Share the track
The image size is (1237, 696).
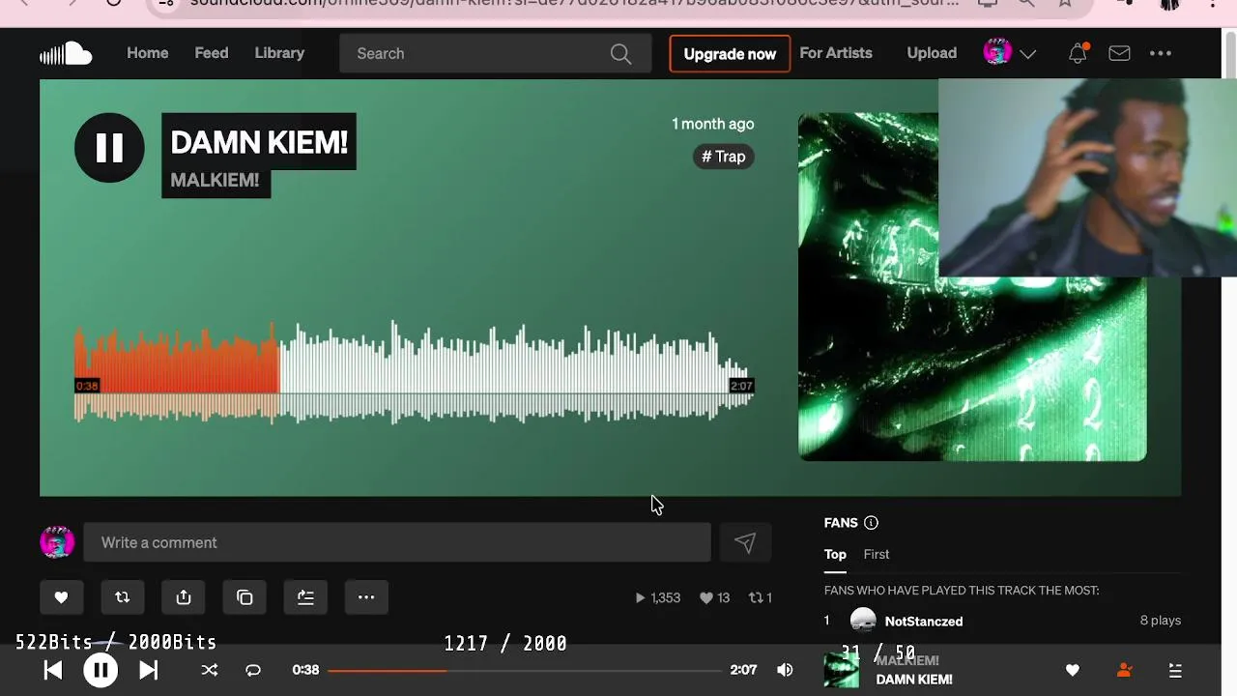coord(184,597)
